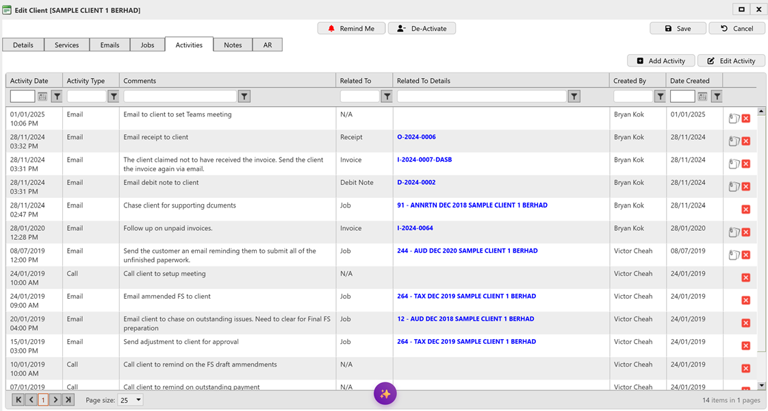Delete the 'Email to client to set Teams meeting' activity

point(746,118)
